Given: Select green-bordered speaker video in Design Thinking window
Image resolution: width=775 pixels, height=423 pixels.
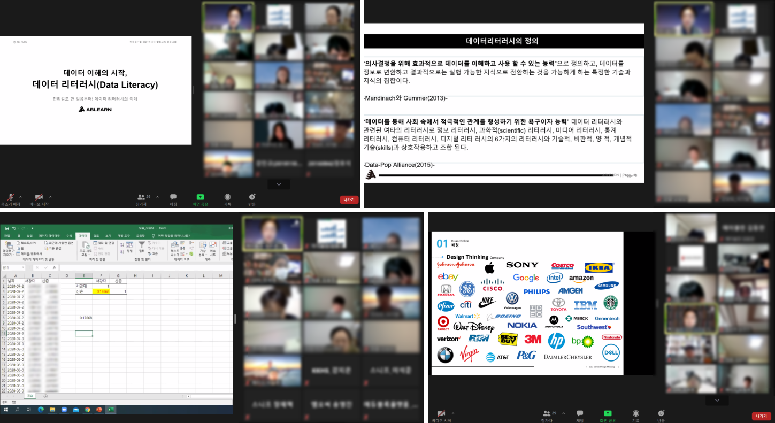Looking at the screenshot, I should tap(690, 319).
